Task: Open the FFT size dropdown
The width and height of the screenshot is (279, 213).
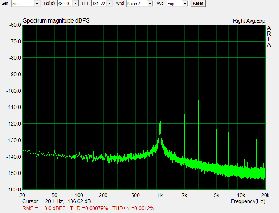Action: point(110,4)
